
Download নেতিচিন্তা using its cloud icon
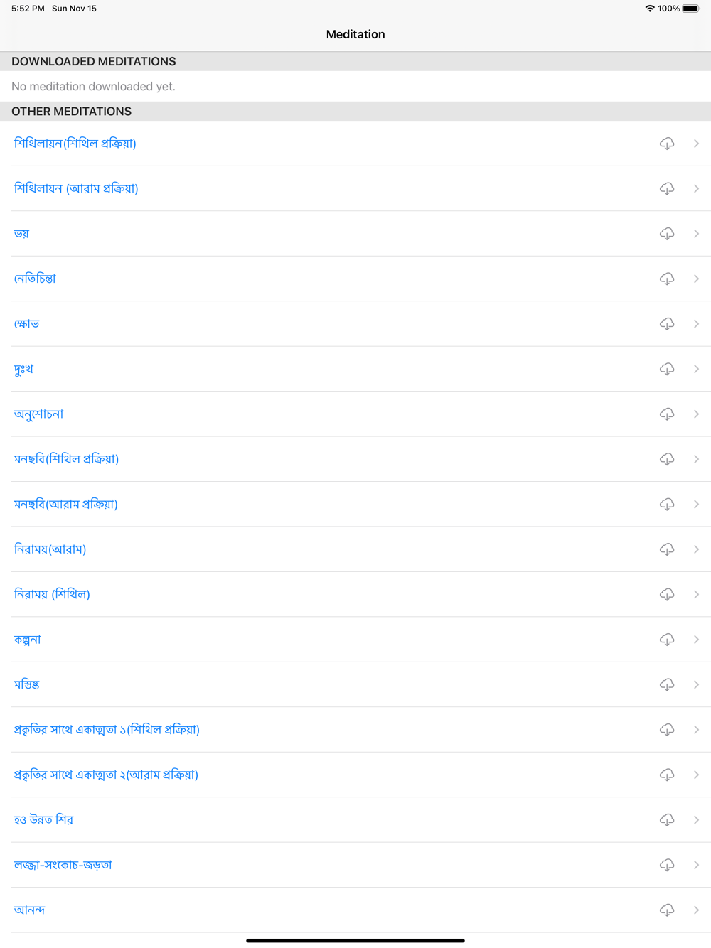667,279
